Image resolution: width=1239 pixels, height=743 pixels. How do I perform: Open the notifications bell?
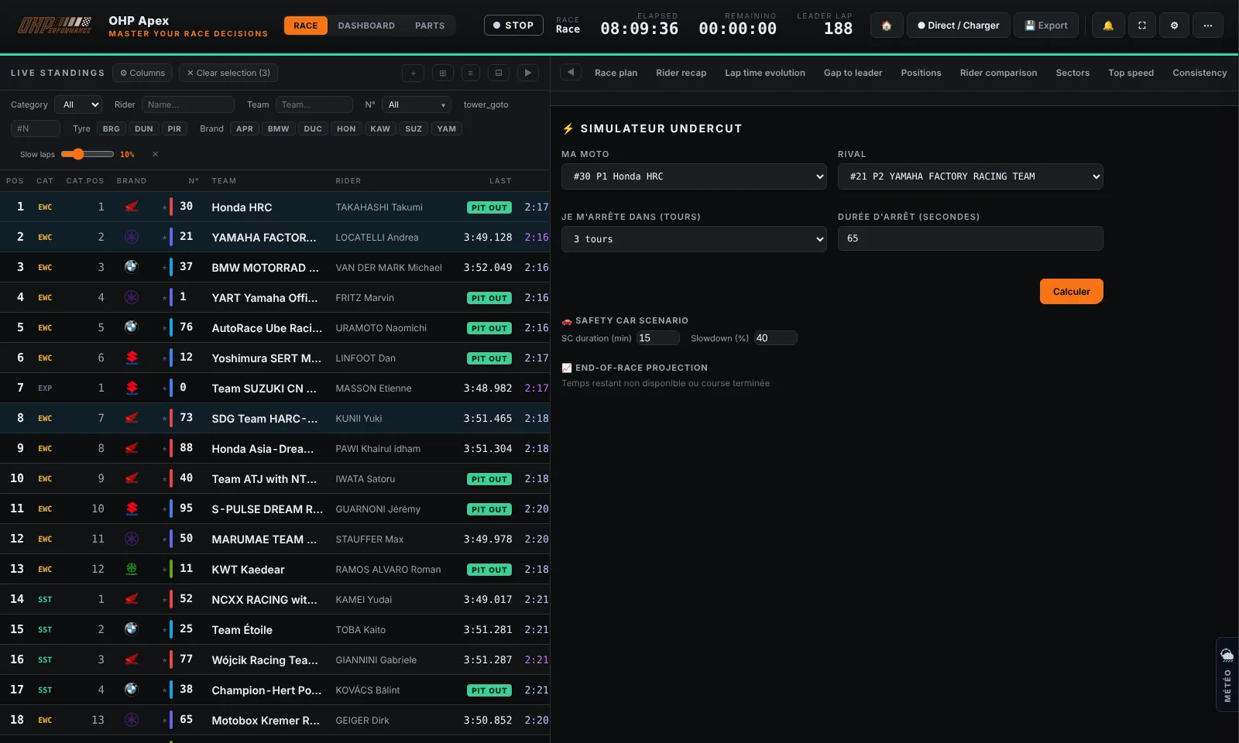point(1108,26)
